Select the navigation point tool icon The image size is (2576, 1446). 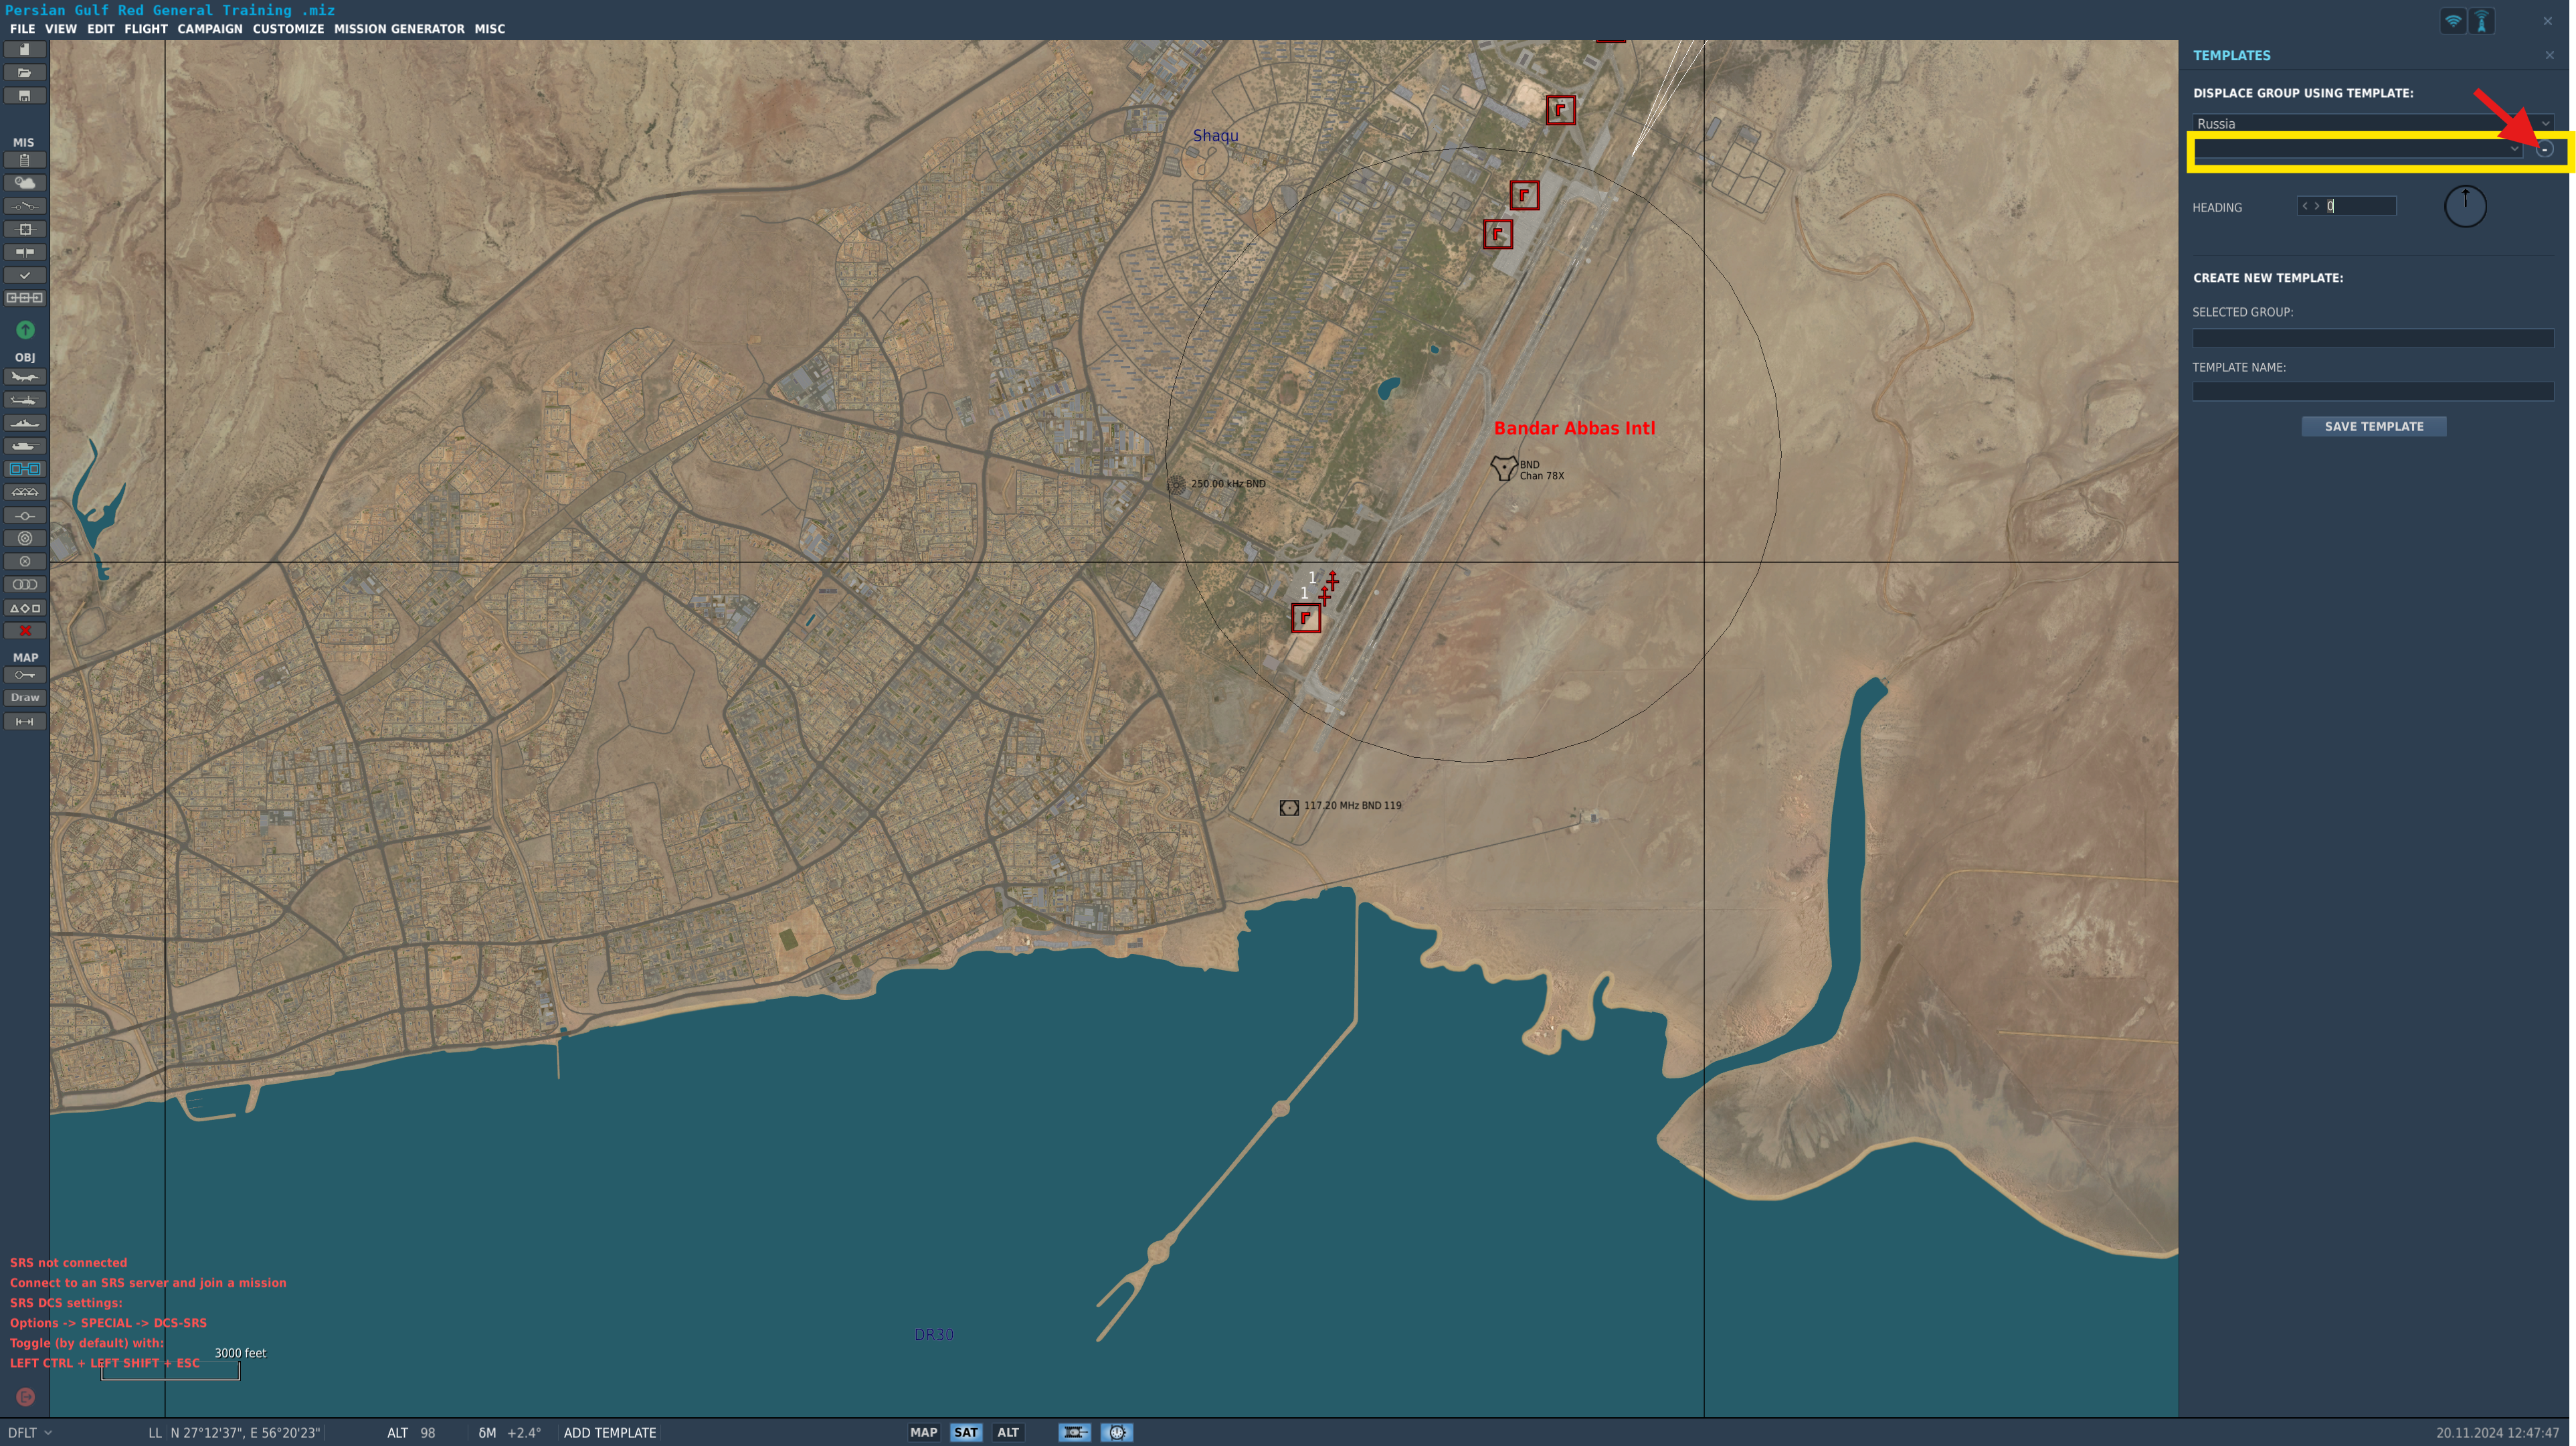[x=25, y=516]
